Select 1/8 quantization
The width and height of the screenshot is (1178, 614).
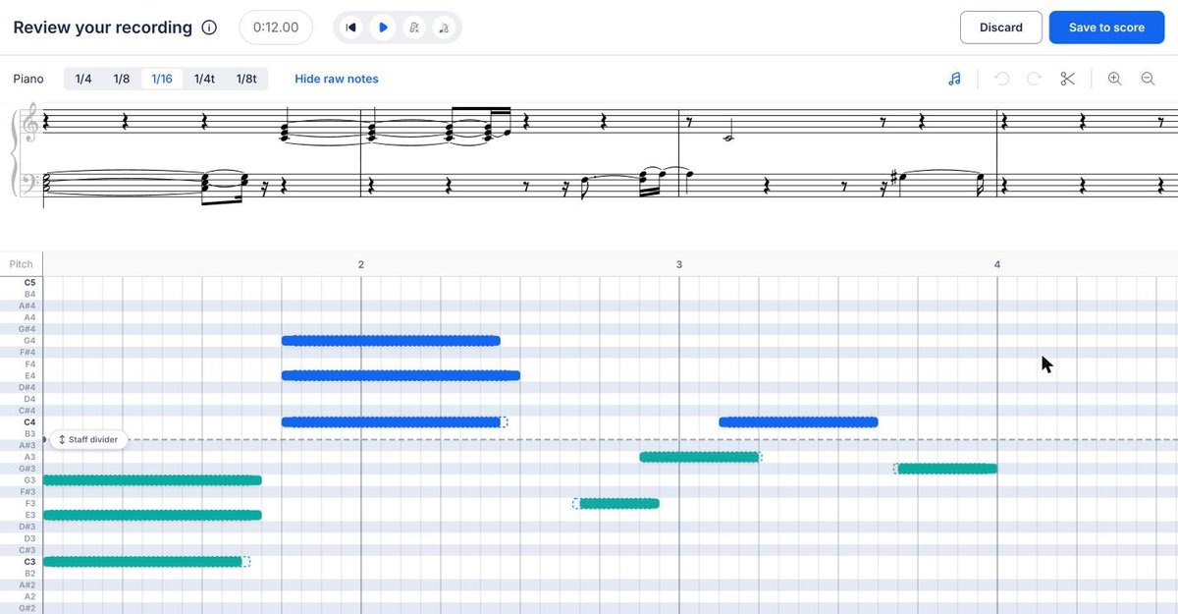pos(122,79)
